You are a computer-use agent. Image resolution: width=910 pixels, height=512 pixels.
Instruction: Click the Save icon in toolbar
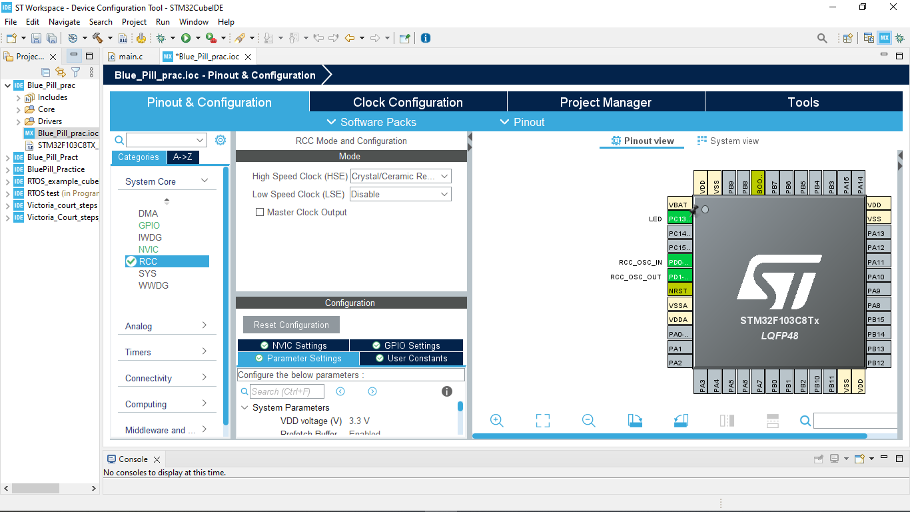tap(37, 38)
